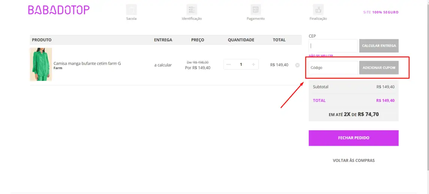
Task: Open the Pagamento step icon
Action: pyautogui.click(x=256, y=10)
